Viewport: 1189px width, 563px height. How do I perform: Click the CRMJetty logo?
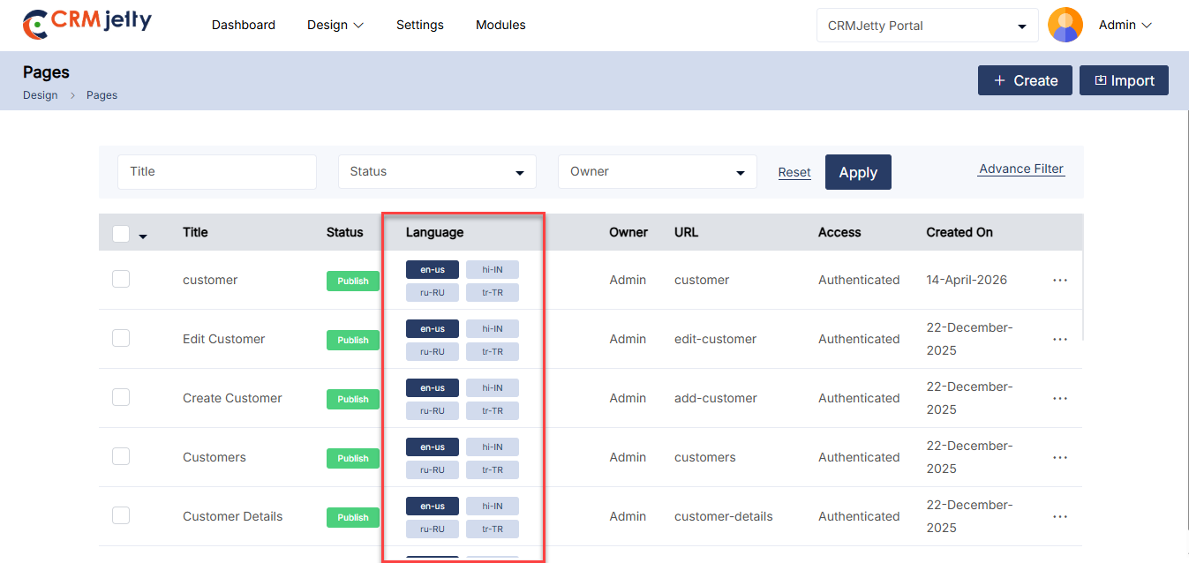pyautogui.click(x=87, y=24)
